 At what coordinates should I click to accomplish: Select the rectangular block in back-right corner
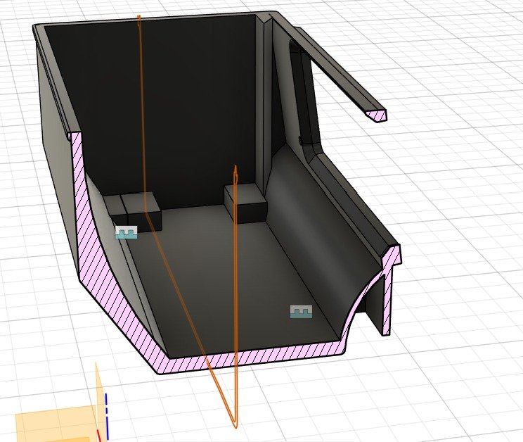click(245, 203)
